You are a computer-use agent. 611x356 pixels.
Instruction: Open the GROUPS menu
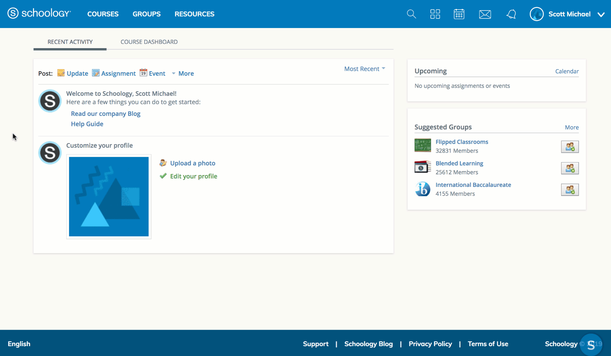pyautogui.click(x=147, y=14)
